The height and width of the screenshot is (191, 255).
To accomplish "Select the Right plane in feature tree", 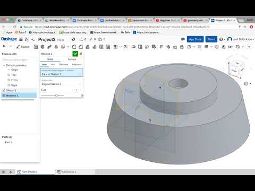I will pyautogui.click(x=14, y=85).
